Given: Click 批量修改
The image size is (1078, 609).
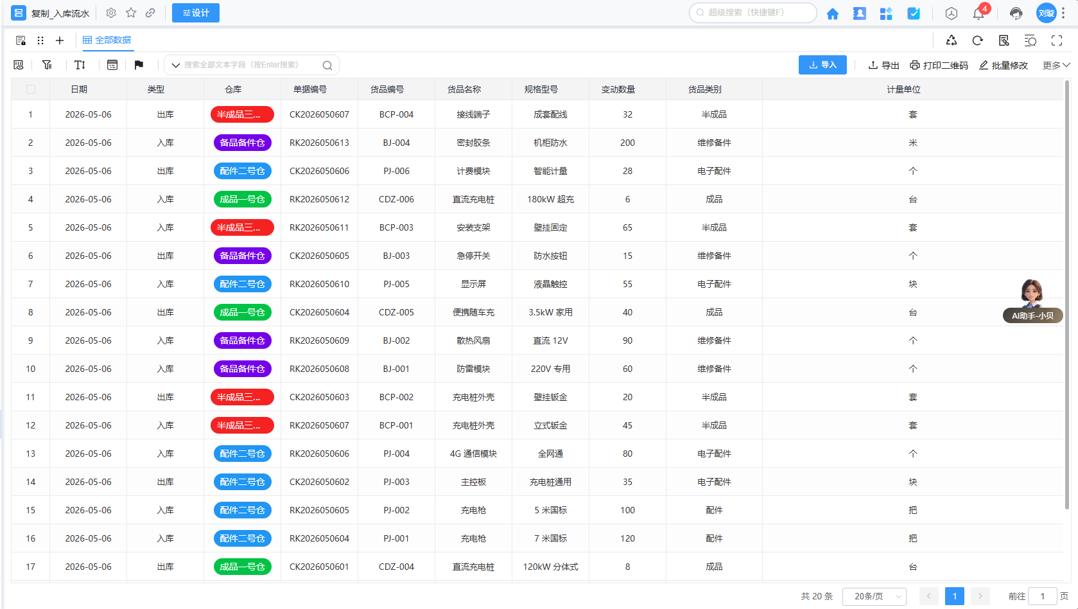Looking at the screenshot, I should point(1004,65).
